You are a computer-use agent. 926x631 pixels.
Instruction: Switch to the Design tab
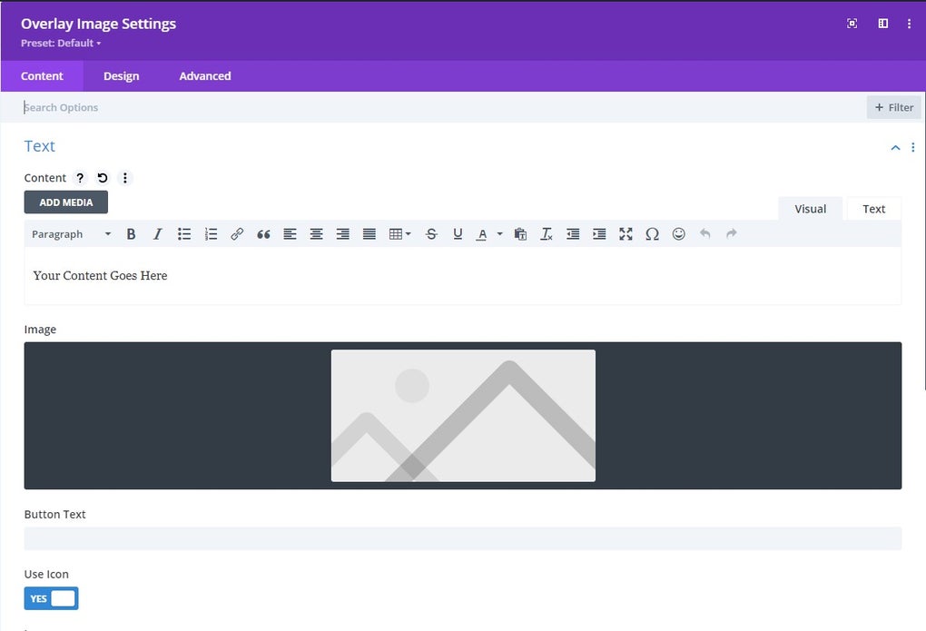(x=121, y=75)
